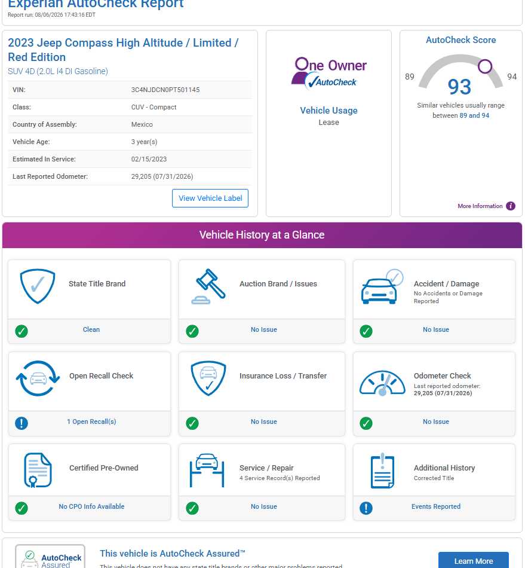The height and width of the screenshot is (568, 525).
Task: Click green checkmark in Accident / Damage card
Action: pyautogui.click(x=366, y=331)
